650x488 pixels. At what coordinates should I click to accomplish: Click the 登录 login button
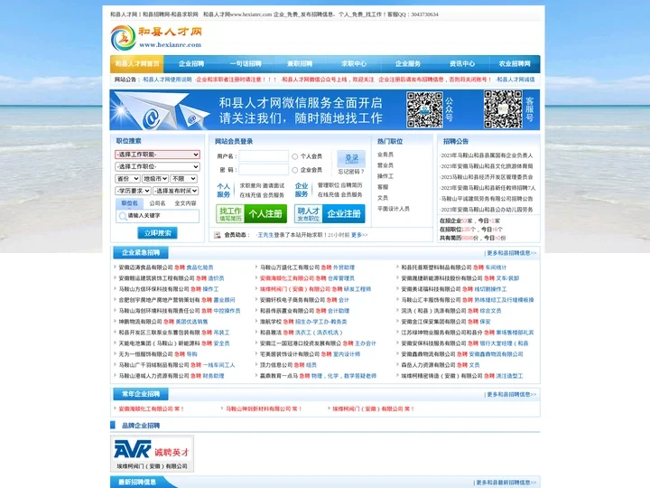tap(351, 158)
